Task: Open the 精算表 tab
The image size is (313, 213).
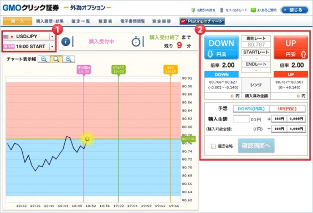Action: point(105,21)
